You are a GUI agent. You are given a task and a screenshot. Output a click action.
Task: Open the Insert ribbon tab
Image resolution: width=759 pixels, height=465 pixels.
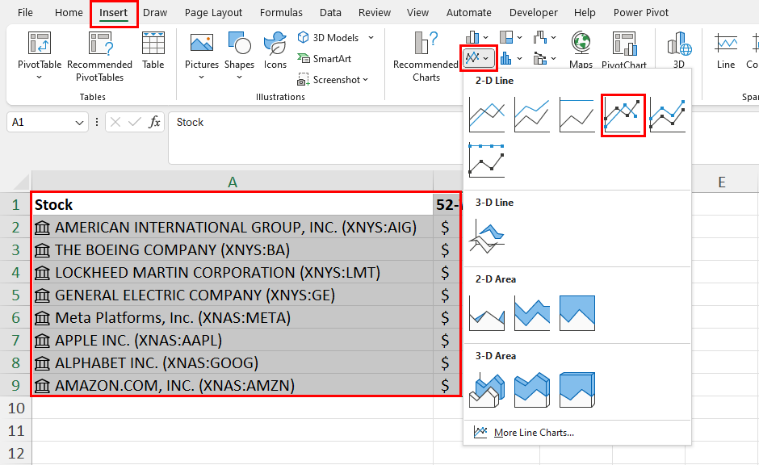point(113,13)
